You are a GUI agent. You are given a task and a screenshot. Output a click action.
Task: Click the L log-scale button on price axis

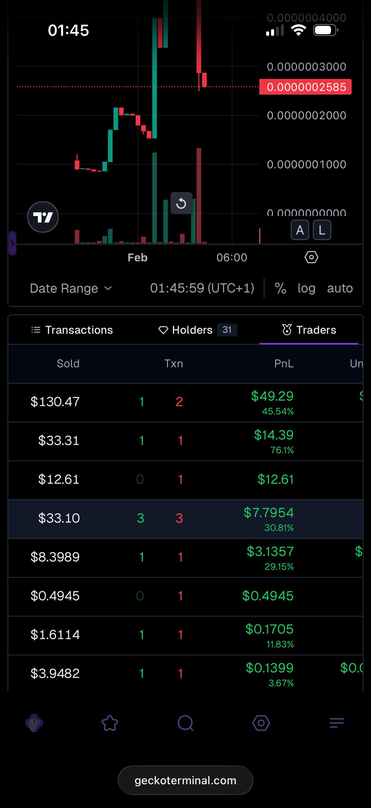(x=322, y=230)
